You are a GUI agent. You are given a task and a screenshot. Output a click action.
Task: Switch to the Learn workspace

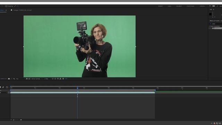pyautogui.click(x=169, y=6)
